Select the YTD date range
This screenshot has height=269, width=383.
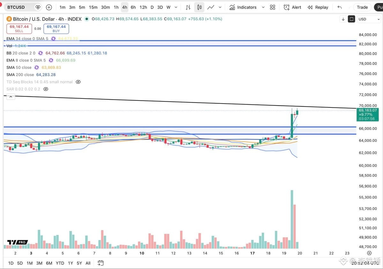coord(60,263)
